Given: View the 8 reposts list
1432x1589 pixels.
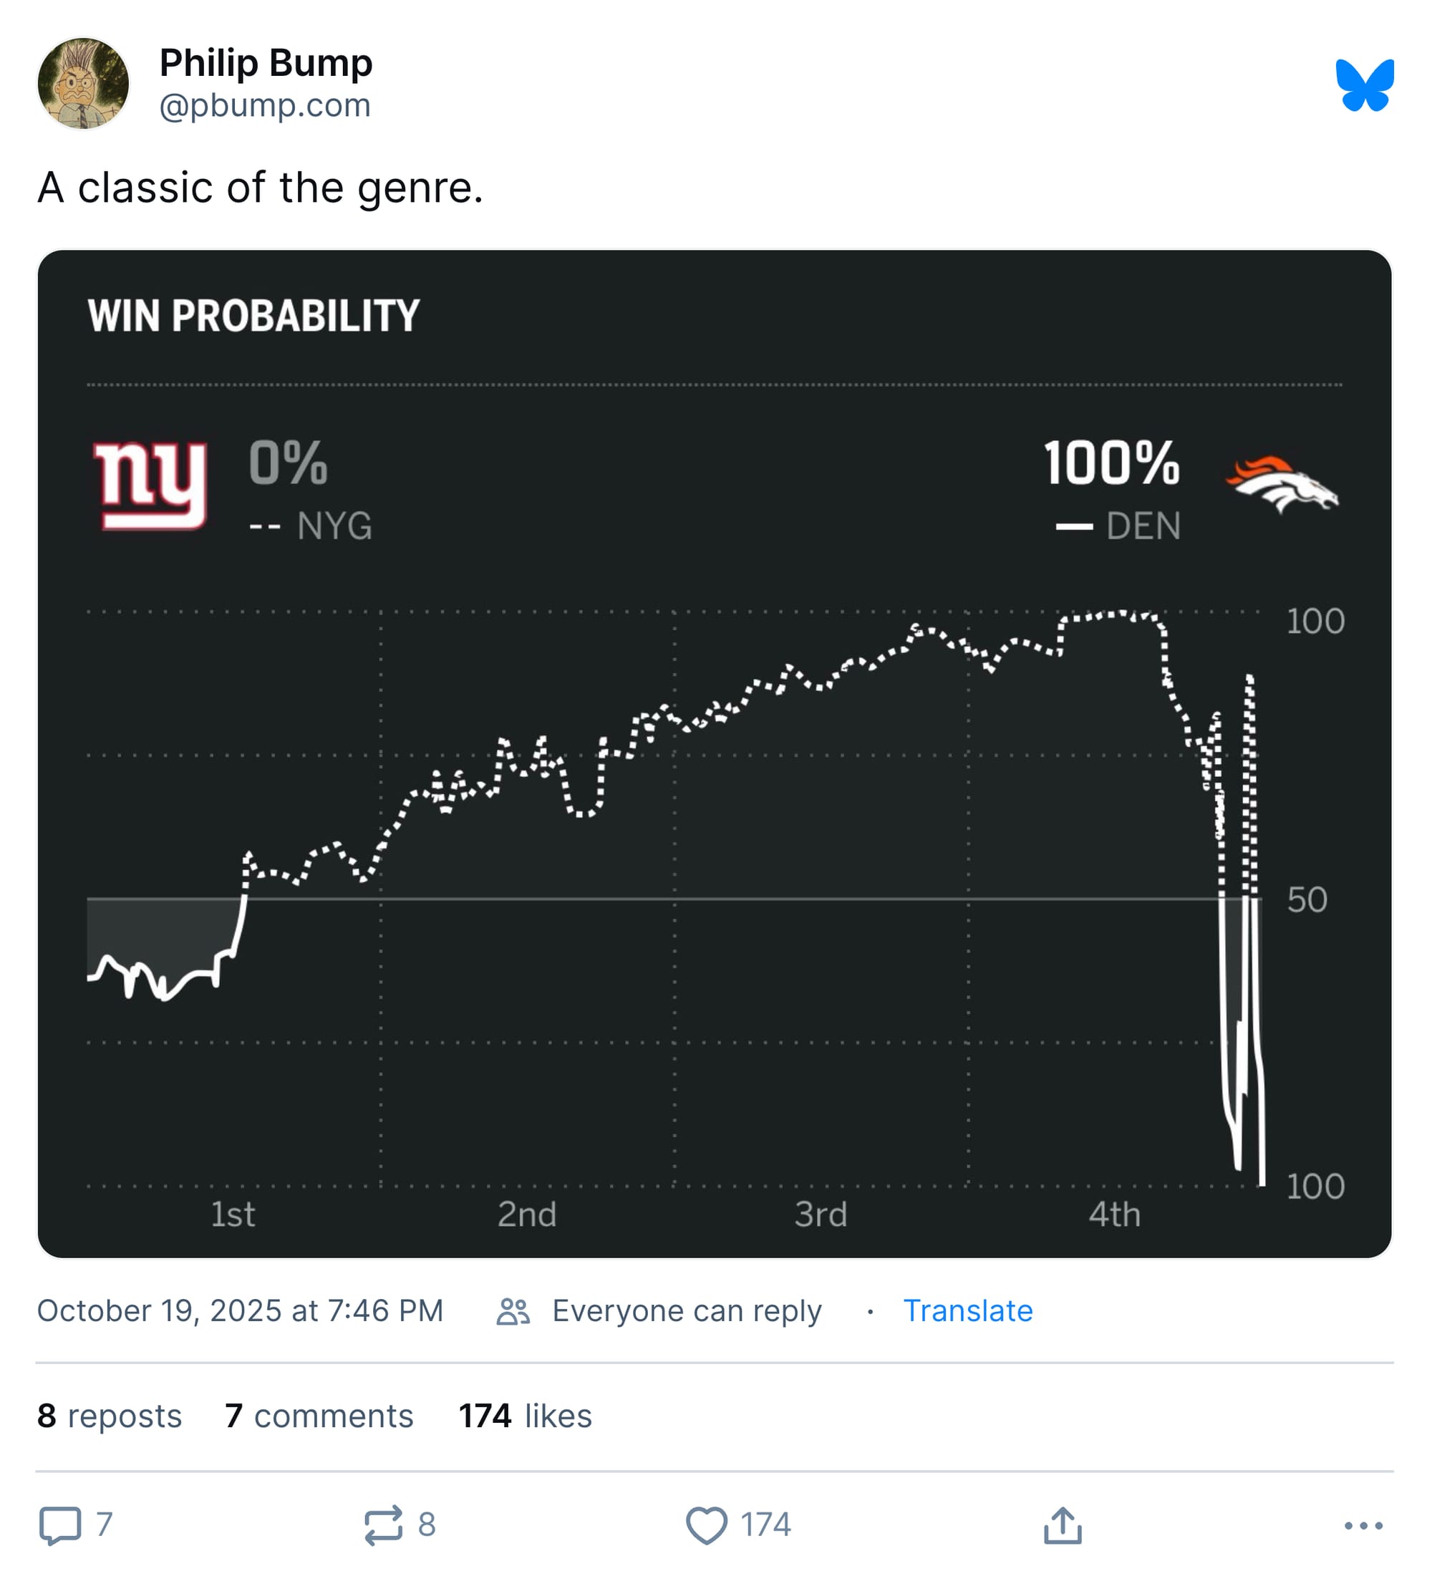Looking at the screenshot, I should (x=110, y=1416).
